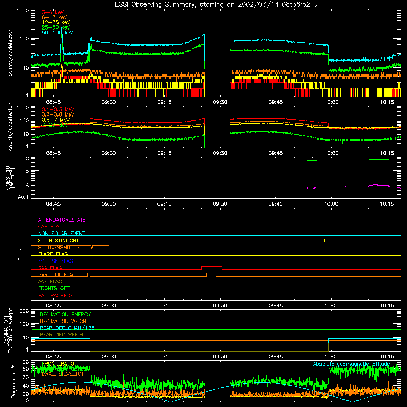The width and height of the screenshot is (407, 407).
Task: Click the 'Absolute geomagnetic latitude' label
Action: click(352, 364)
